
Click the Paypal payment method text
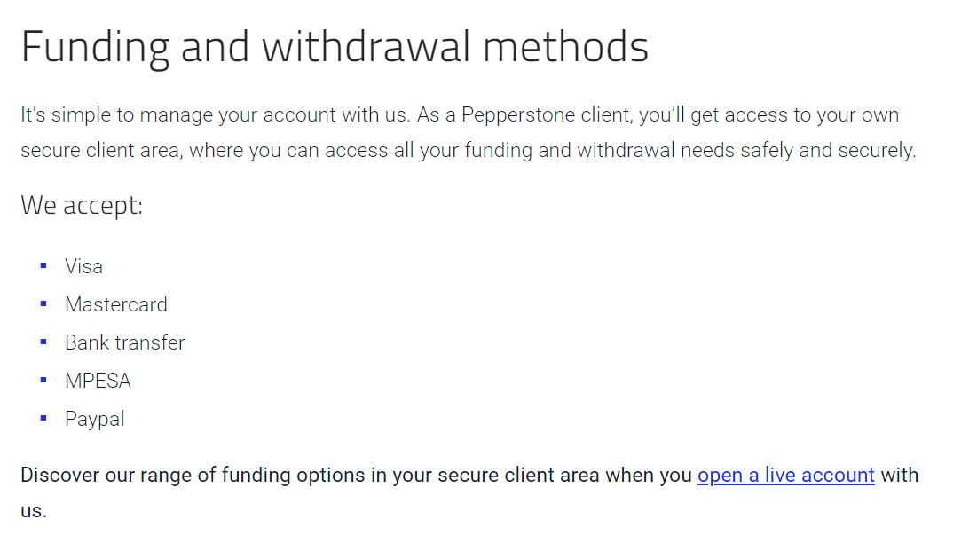pos(94,419)
